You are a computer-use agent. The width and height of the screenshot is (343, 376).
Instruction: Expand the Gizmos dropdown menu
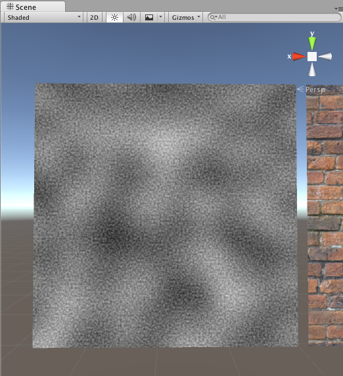[186, 18]
